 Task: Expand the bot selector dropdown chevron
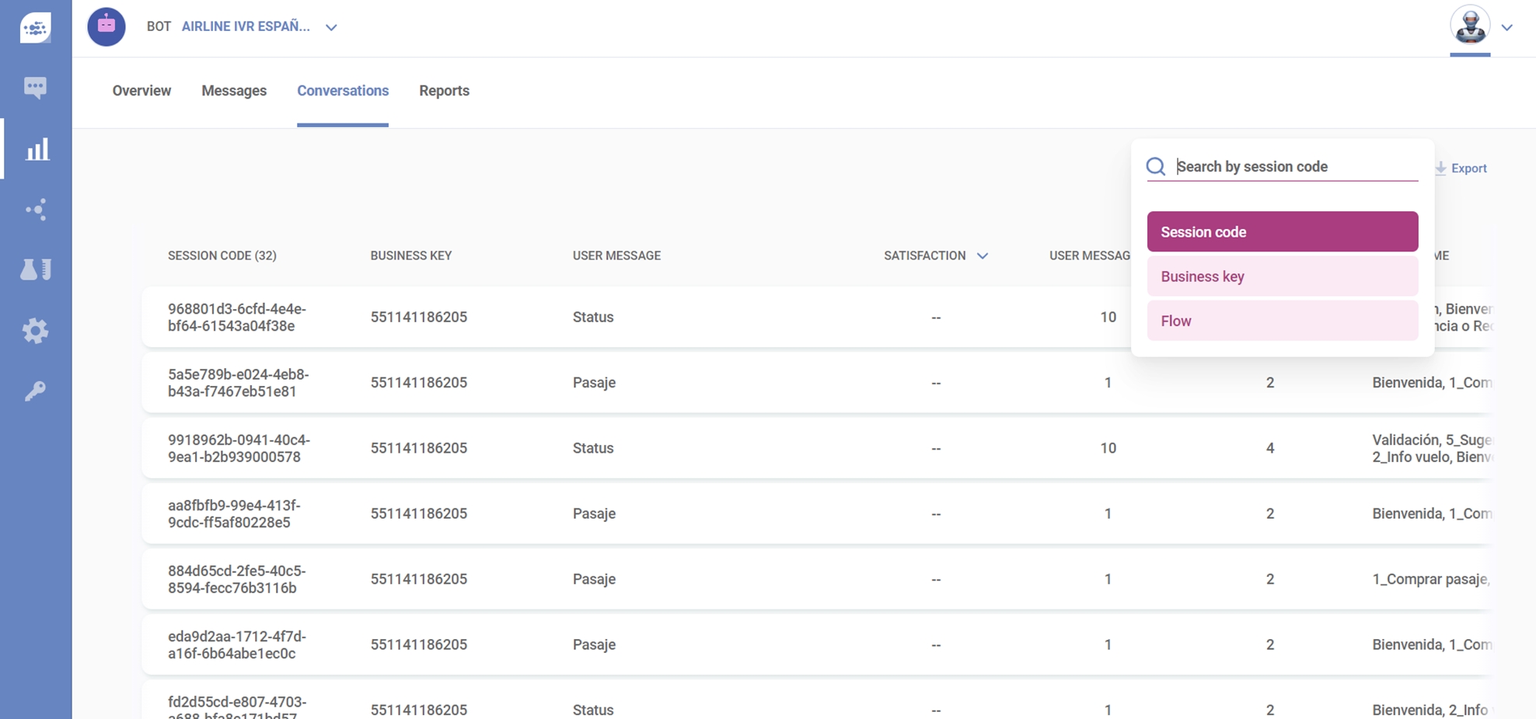pos(331,27)
